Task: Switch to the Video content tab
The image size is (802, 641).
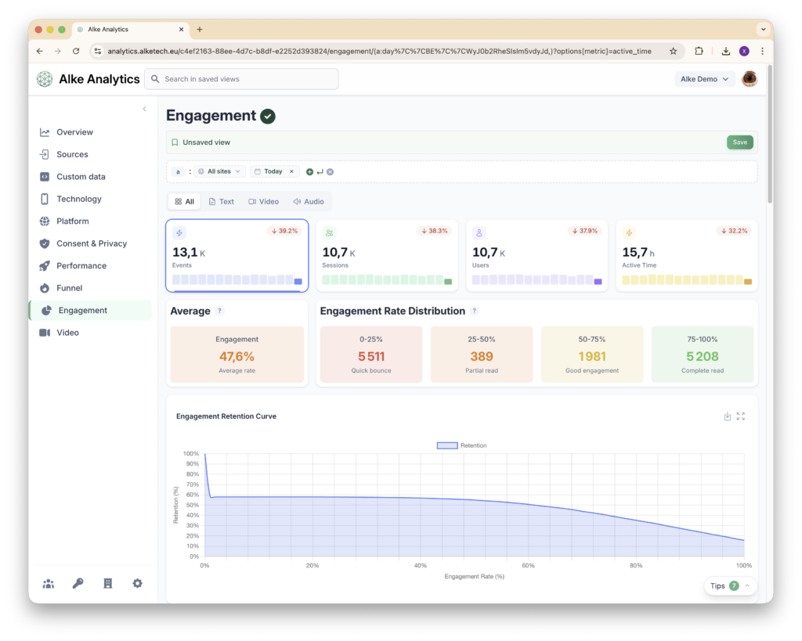Action: point(263,202)
